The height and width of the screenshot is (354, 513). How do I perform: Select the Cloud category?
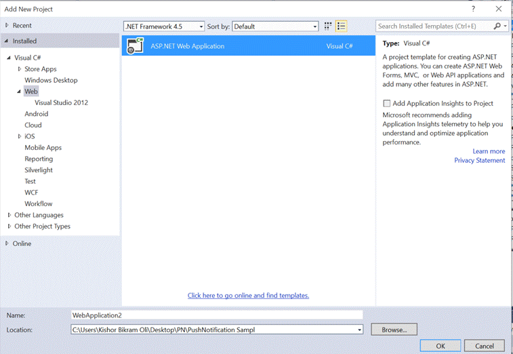pyautogui.click(x=33, y=125)
